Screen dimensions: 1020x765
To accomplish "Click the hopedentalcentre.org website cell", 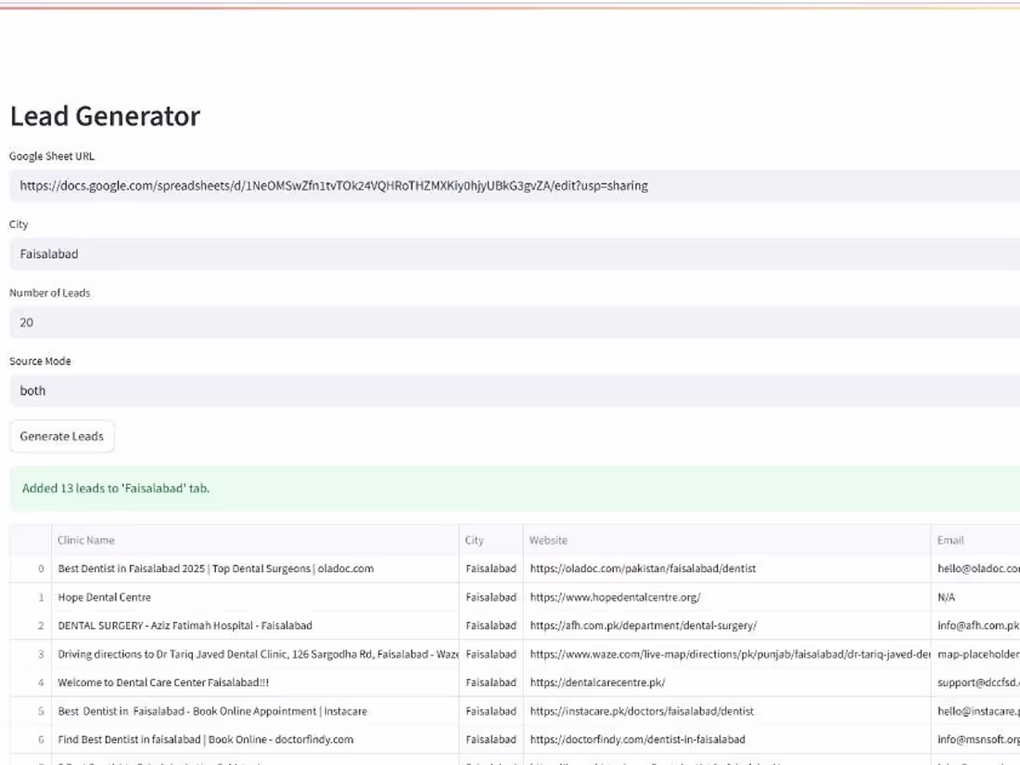I will pos(727,597).
